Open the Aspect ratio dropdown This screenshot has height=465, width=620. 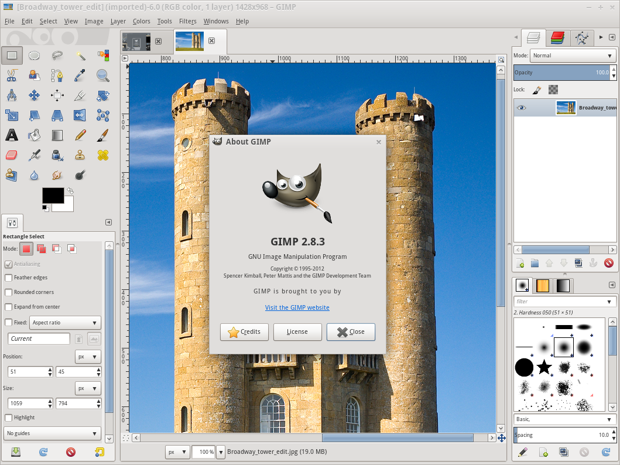(65, 323)
